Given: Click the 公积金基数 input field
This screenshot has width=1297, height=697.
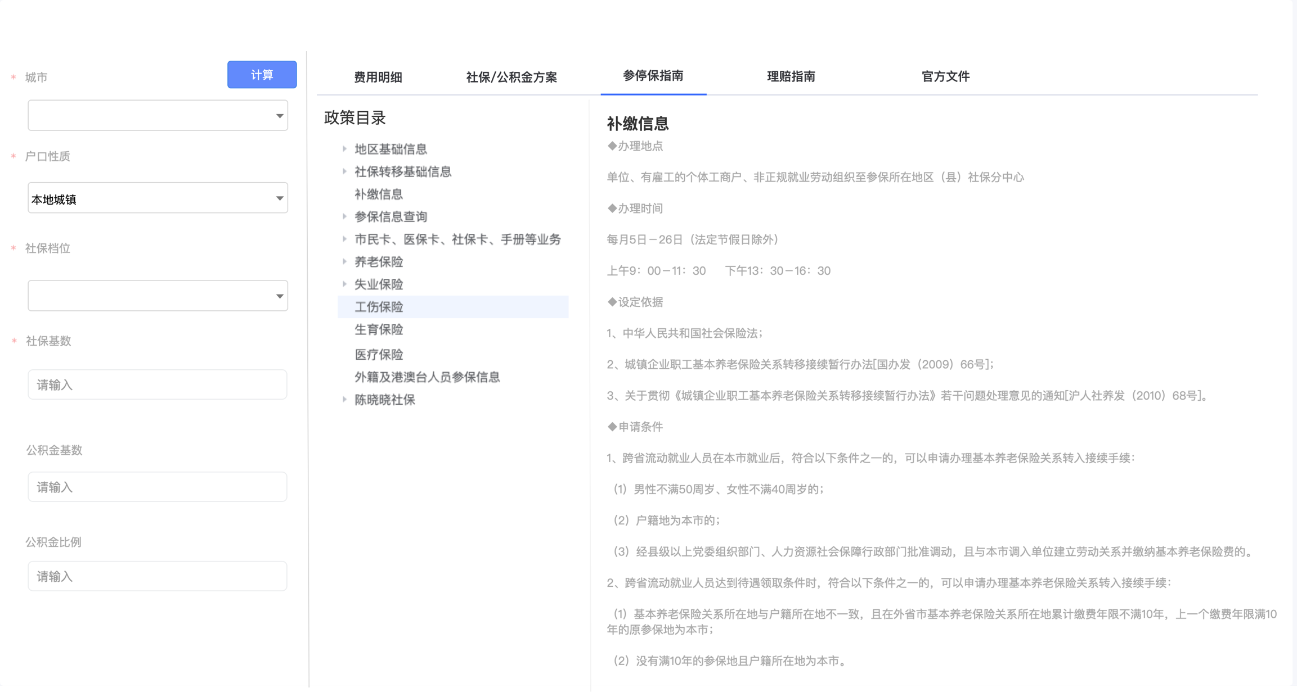Looking at the screenshot, I should [158, 487].
